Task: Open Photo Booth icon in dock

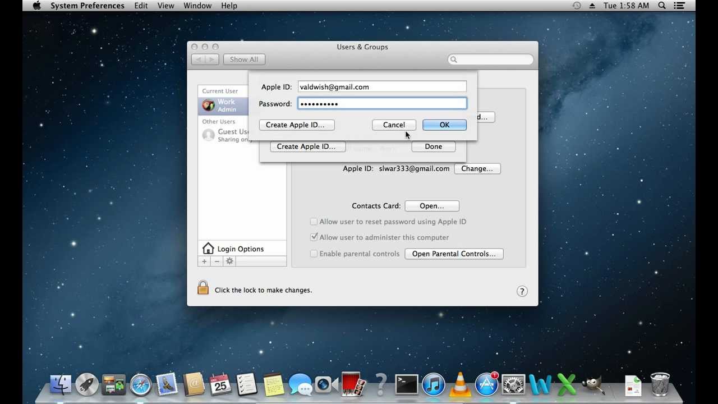Action: click(x=353, y=385)
